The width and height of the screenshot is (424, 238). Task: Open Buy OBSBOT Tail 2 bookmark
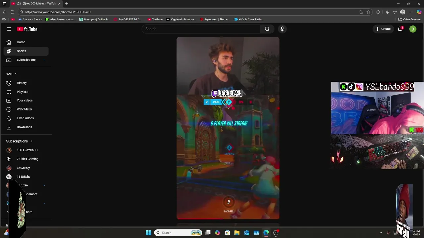pos(128,19)
